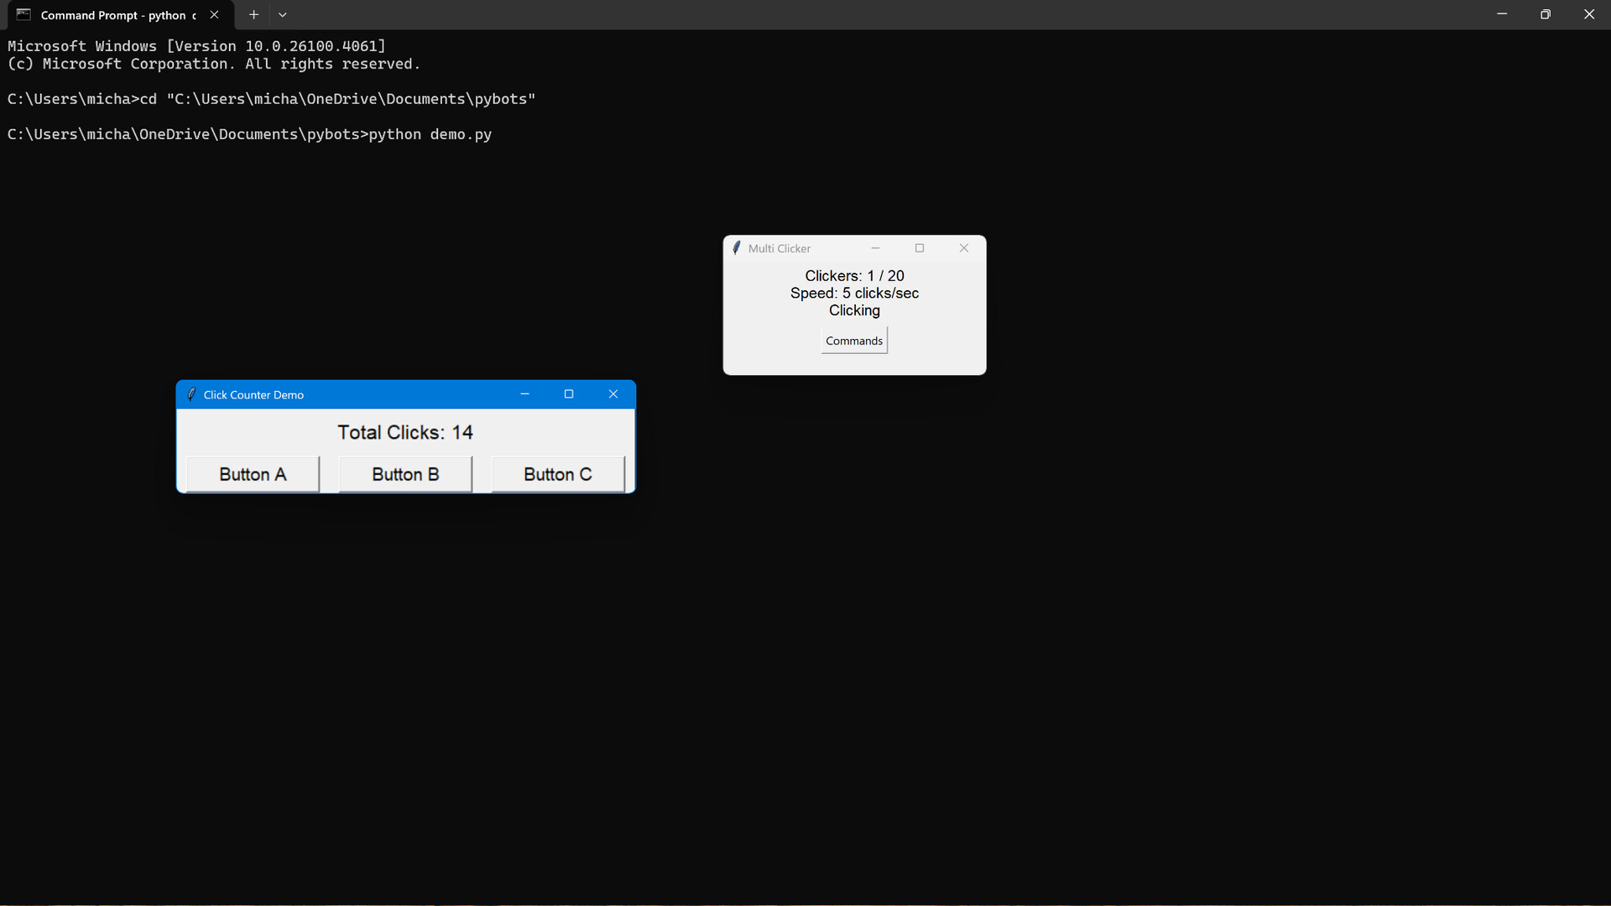This screenshot has height=906, width=1611.
Task: Close the Click Counter Demo window
Action: click(613, 394)
